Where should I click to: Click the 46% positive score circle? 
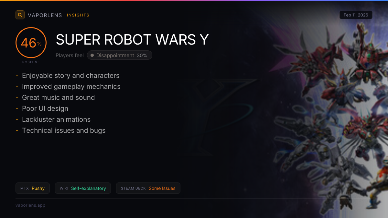coord(31,43)
